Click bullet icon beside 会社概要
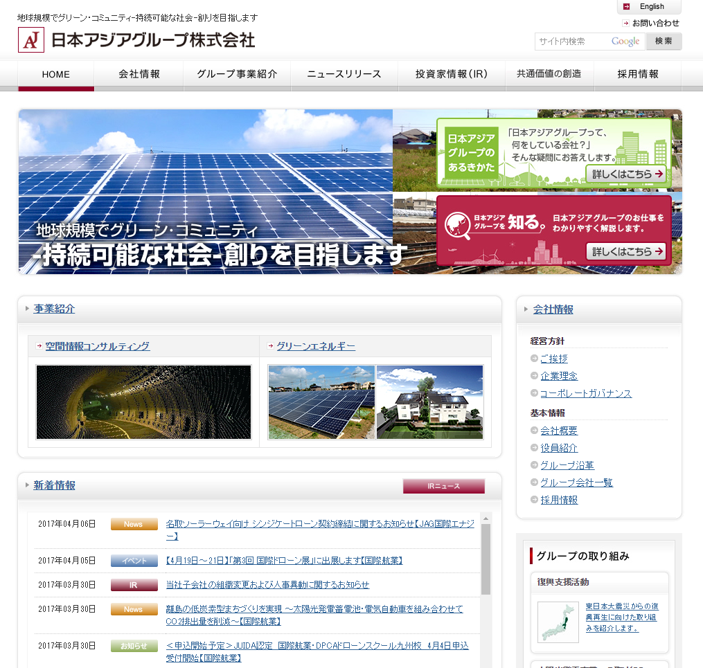This screenshot has width=703, height=668. point(534,430)
